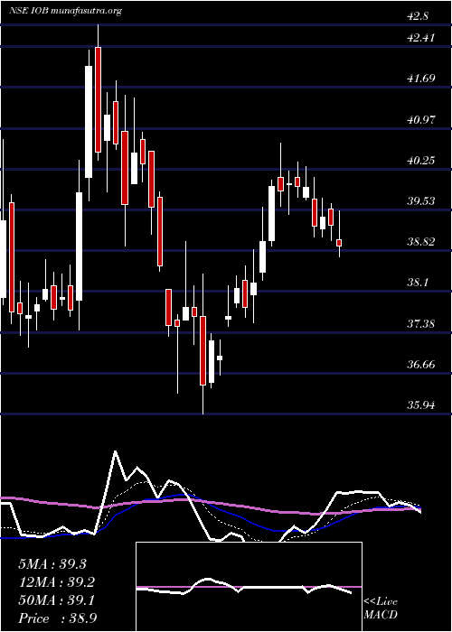Screen dimensions: 452x632
Task: Click inside the MACD inset chart box
Action: coord(249,587)
